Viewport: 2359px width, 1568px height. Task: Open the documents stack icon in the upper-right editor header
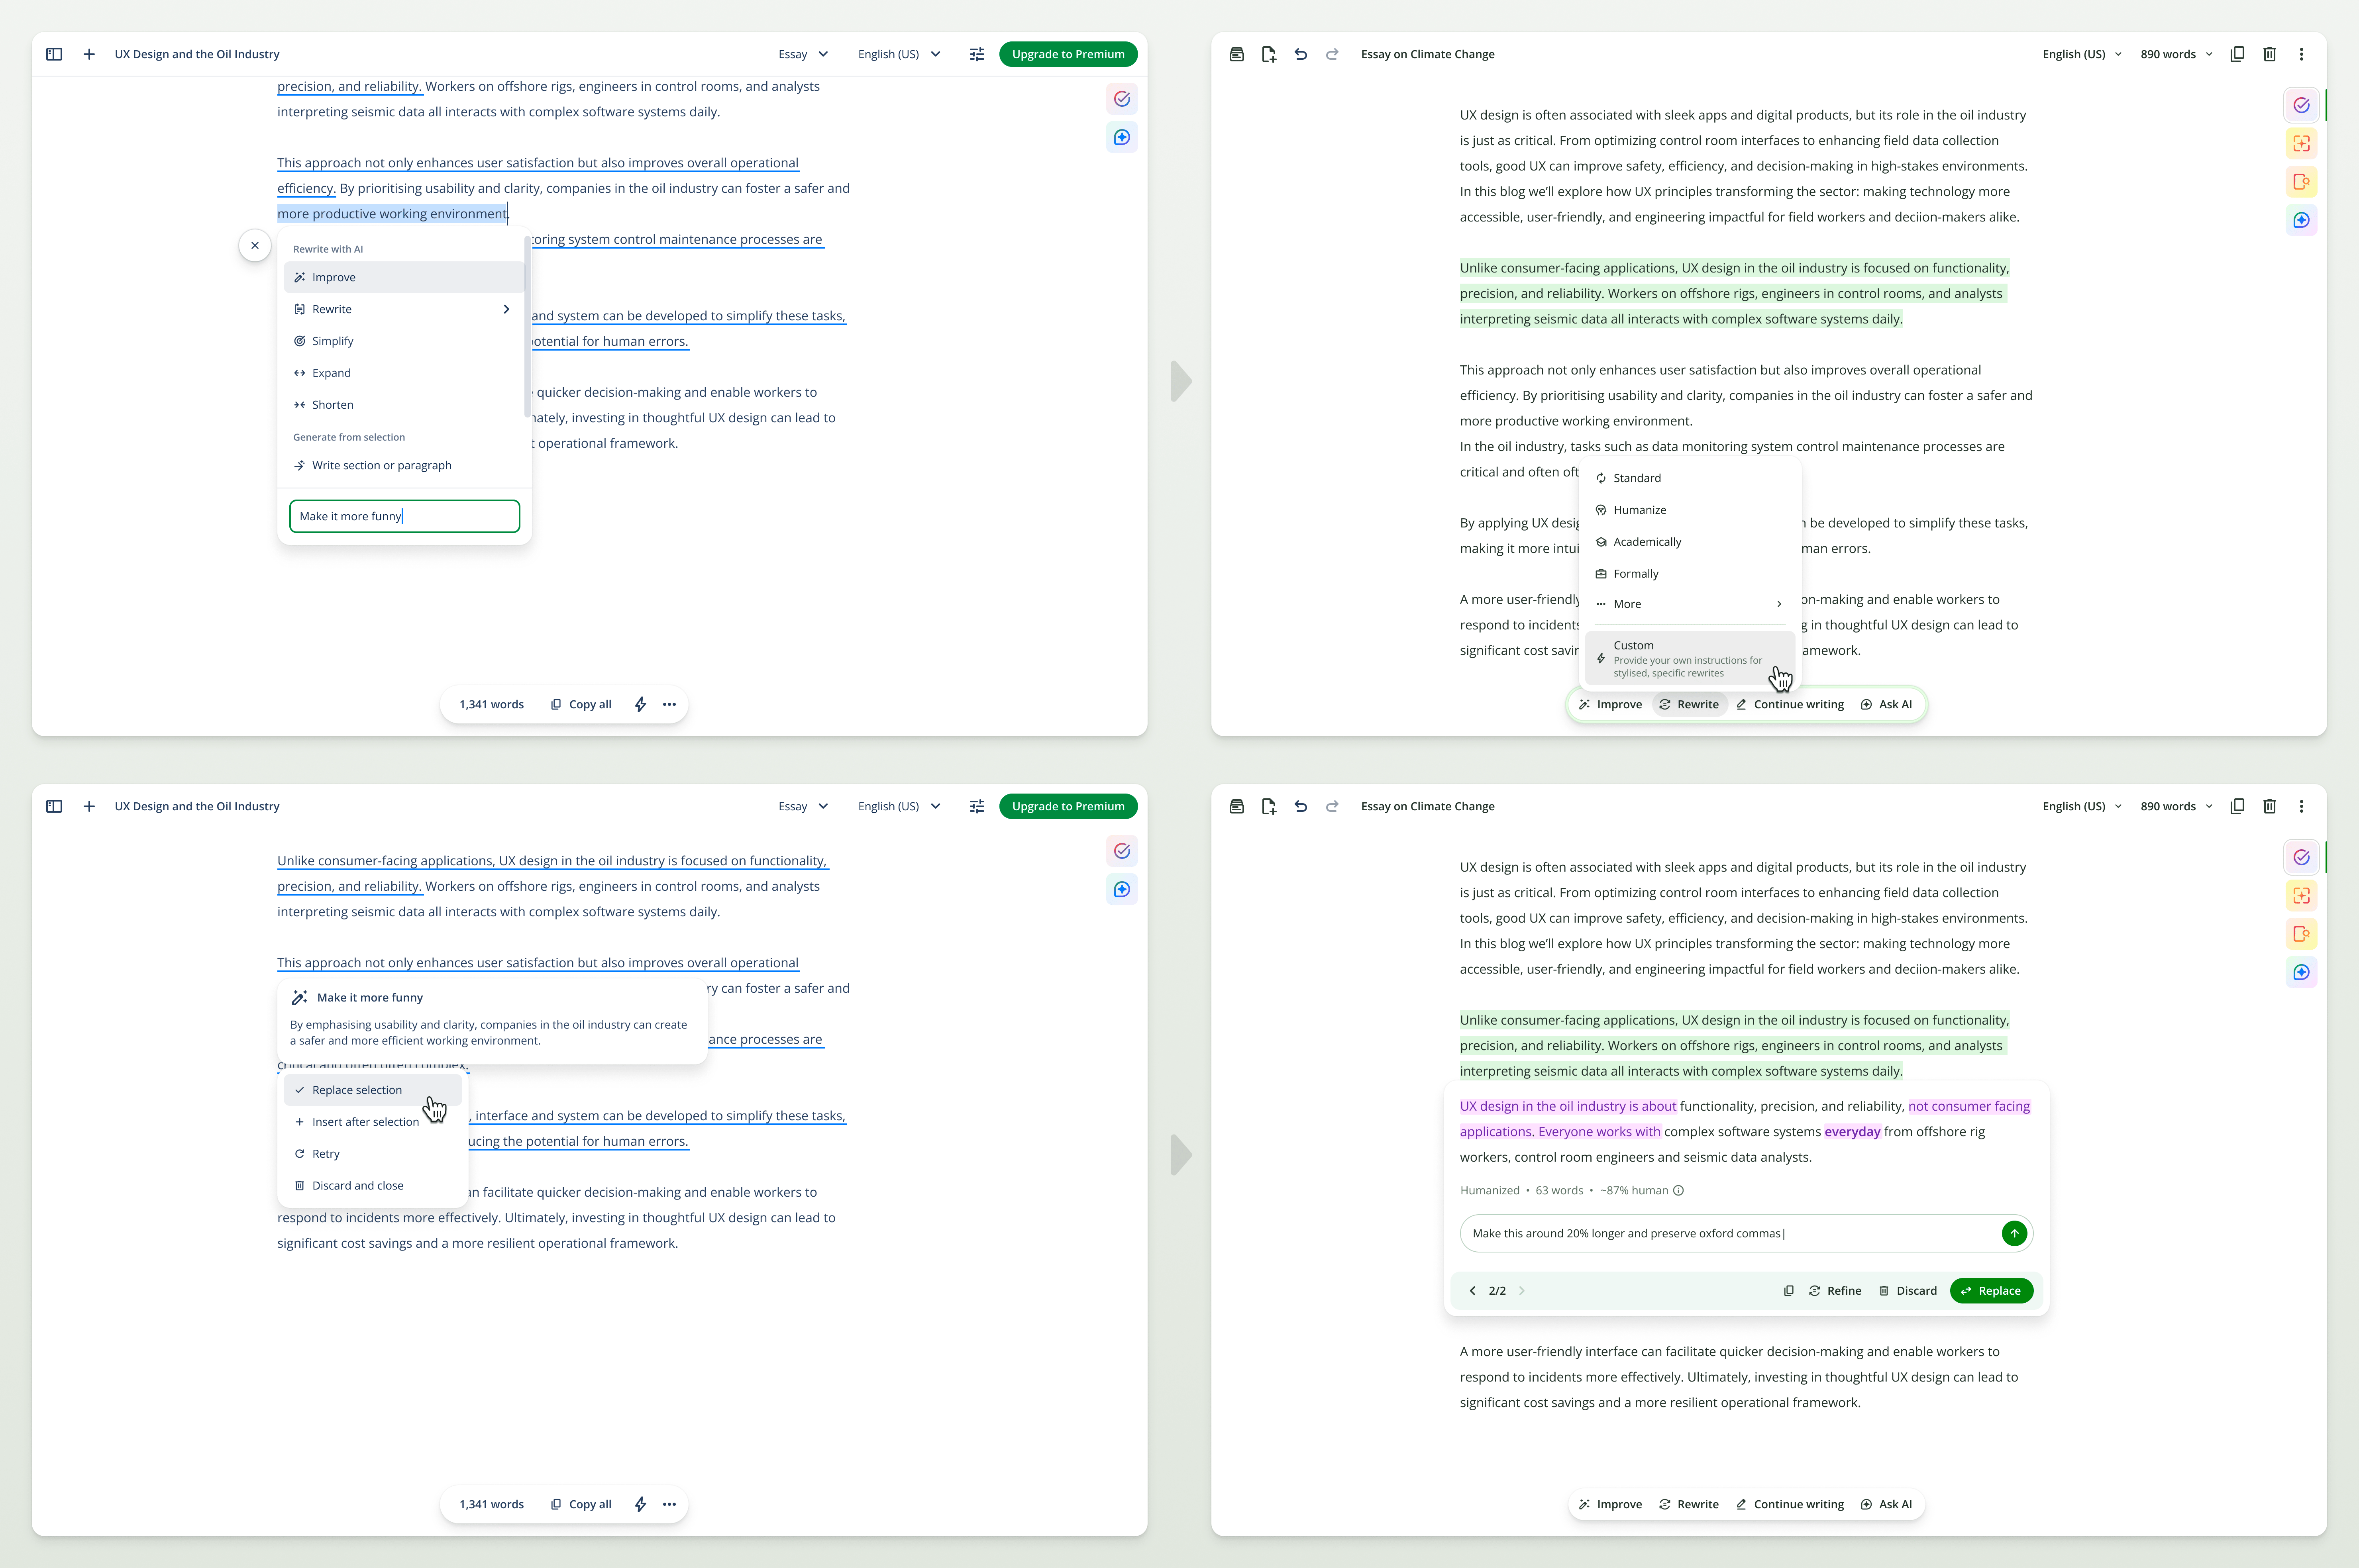pyautogui.click(x=1236, y=54)
